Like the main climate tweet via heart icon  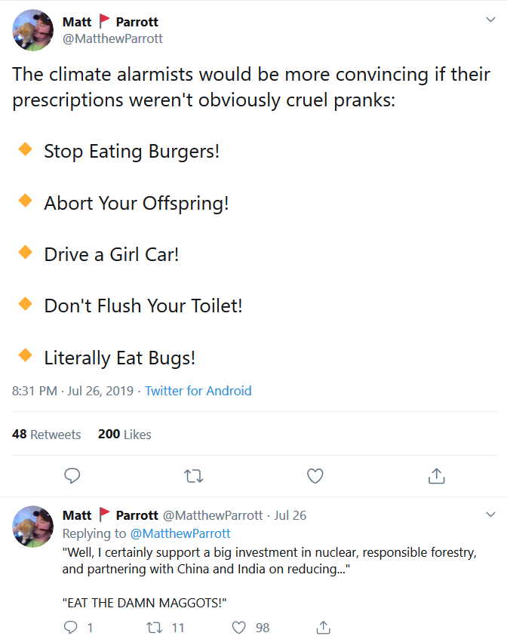pyautogui.click(x=315, y=476)
